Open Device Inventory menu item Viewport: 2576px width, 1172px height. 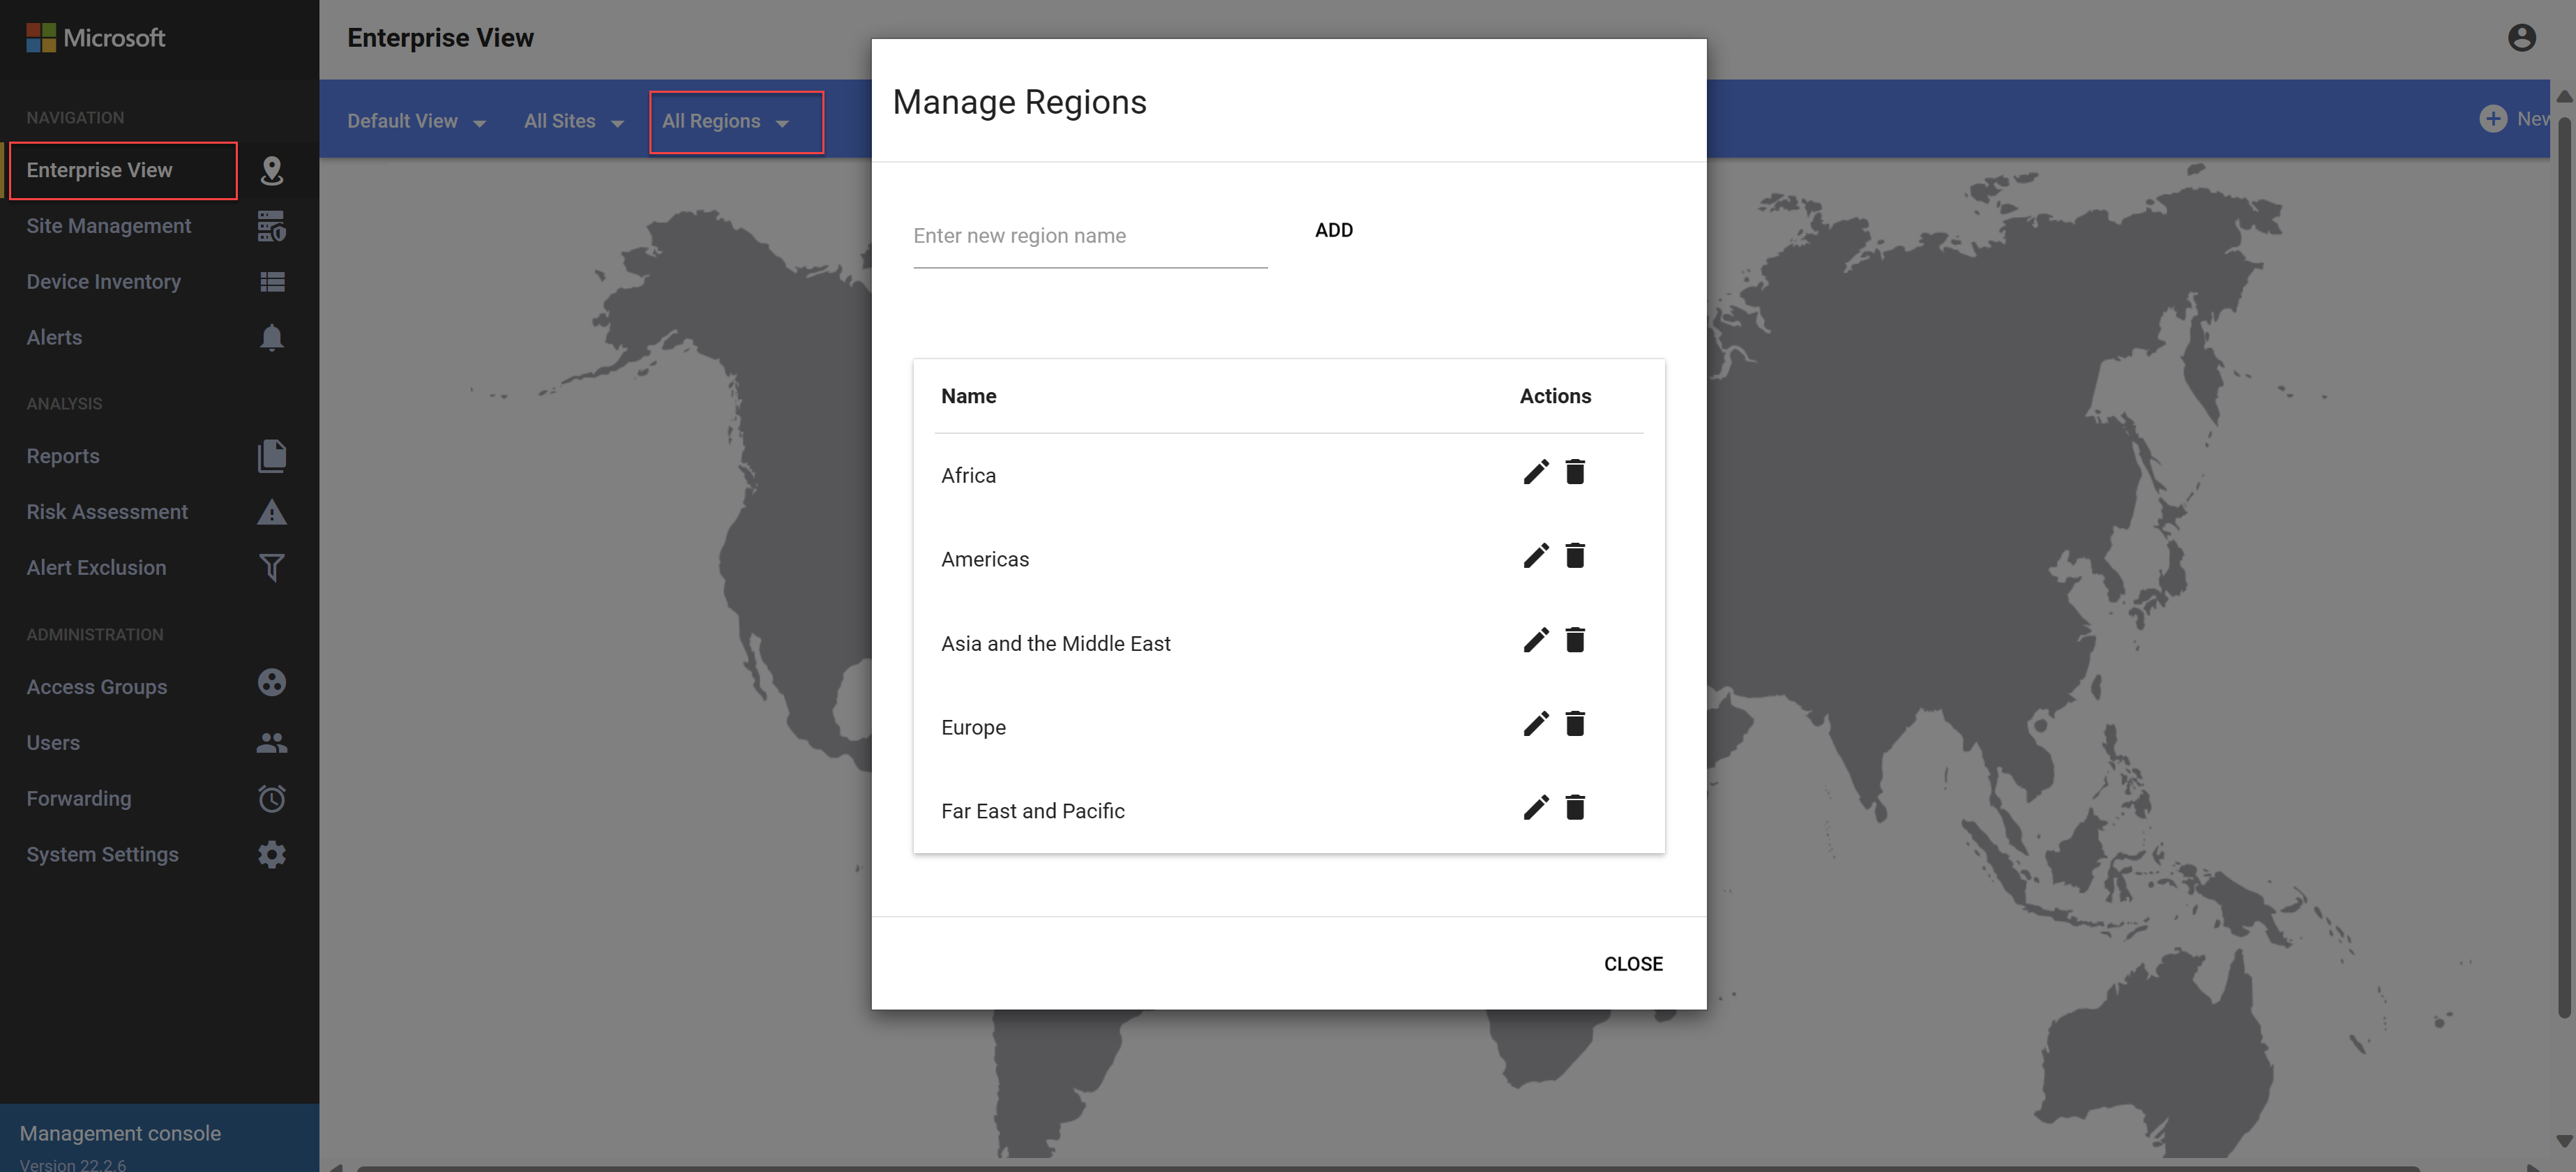point(104,283)
